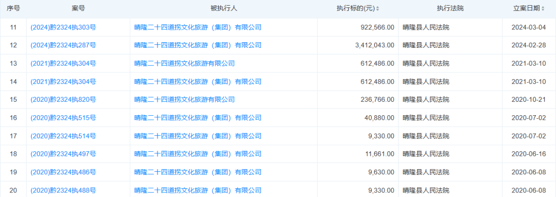556x197 pixels.
Task: Open case link (2020)黔2324执820号
Action: point(63,100)
